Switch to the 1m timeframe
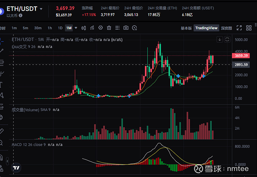 14,28
